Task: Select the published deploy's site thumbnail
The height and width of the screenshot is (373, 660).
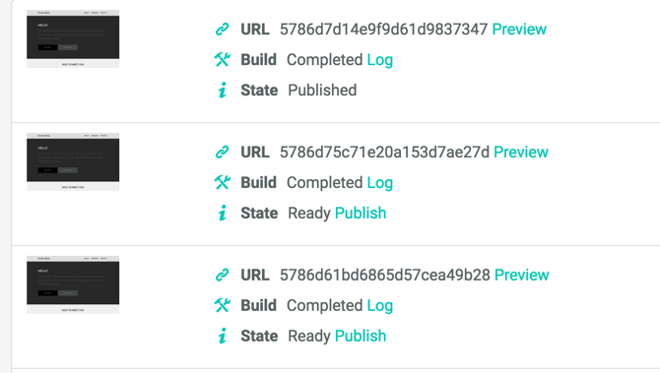Action: [73, 39]
